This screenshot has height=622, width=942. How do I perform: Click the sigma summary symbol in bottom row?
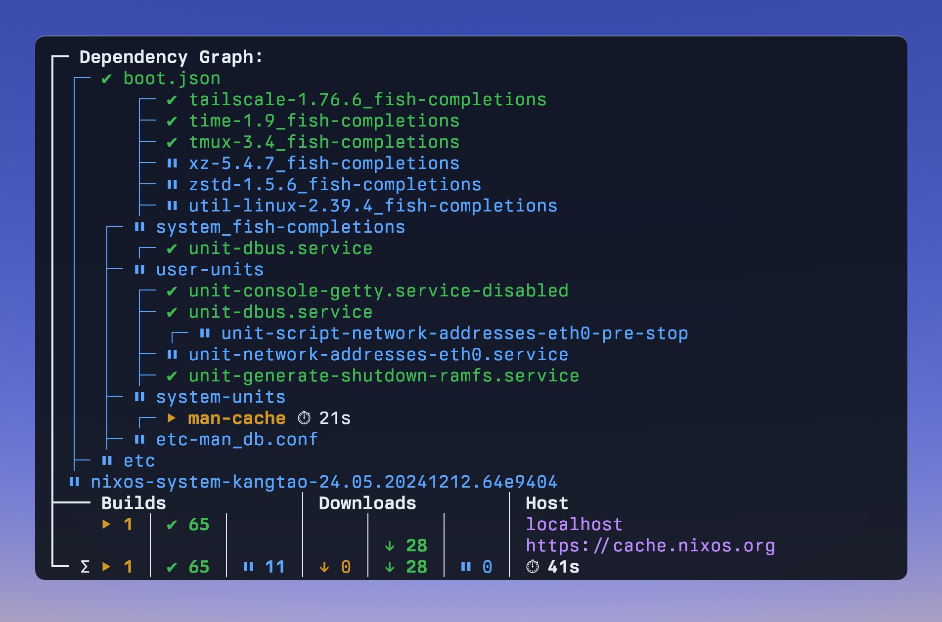[x=85, y=567]
